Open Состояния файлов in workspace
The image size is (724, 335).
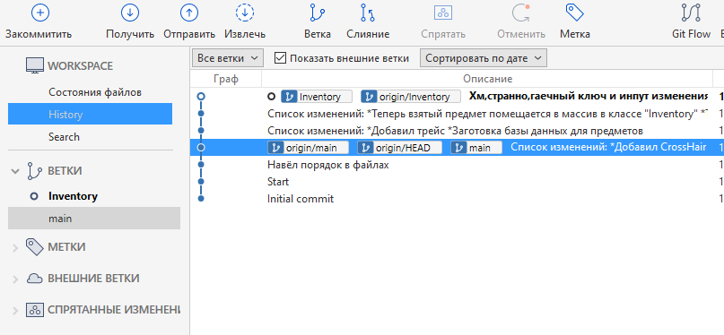click(x=95, y=92)
